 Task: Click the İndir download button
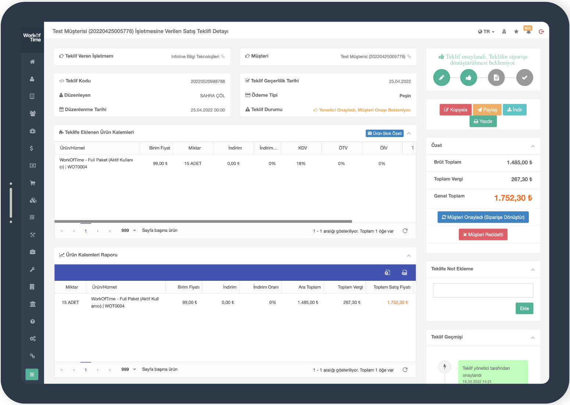[x=514, y=110]
